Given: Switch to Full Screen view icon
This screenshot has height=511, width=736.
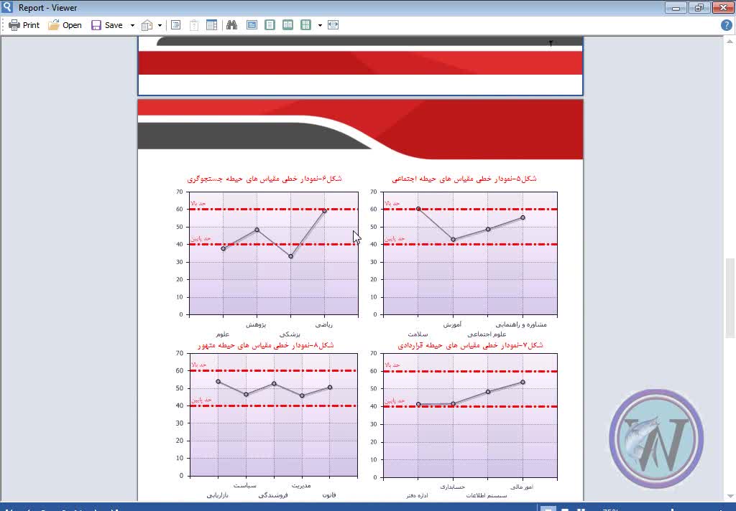Looking at the screenshot, I should pos(252,25).
